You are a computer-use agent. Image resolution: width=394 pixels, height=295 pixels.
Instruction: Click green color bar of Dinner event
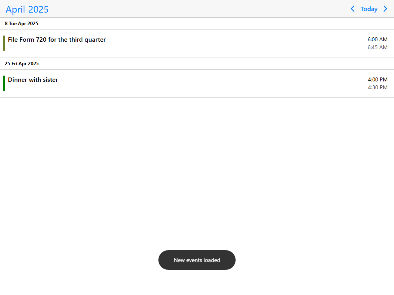(4, 83)
